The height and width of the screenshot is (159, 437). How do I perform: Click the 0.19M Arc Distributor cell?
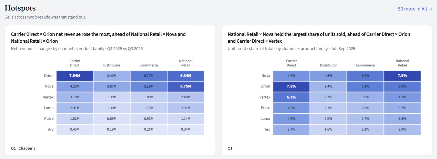(x=112, y=129)
